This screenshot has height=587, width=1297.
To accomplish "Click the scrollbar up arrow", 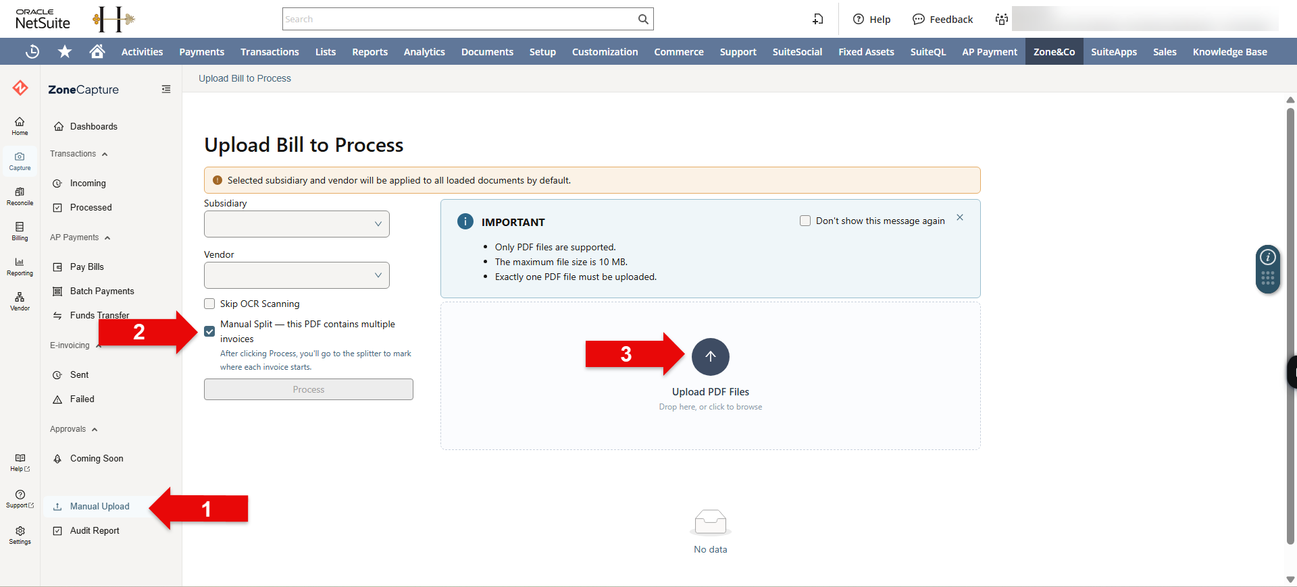I will coord(1290,100).
